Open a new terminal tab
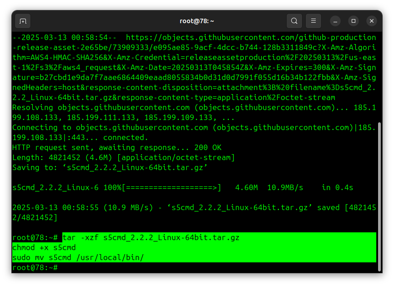 (x=23, y=21)
